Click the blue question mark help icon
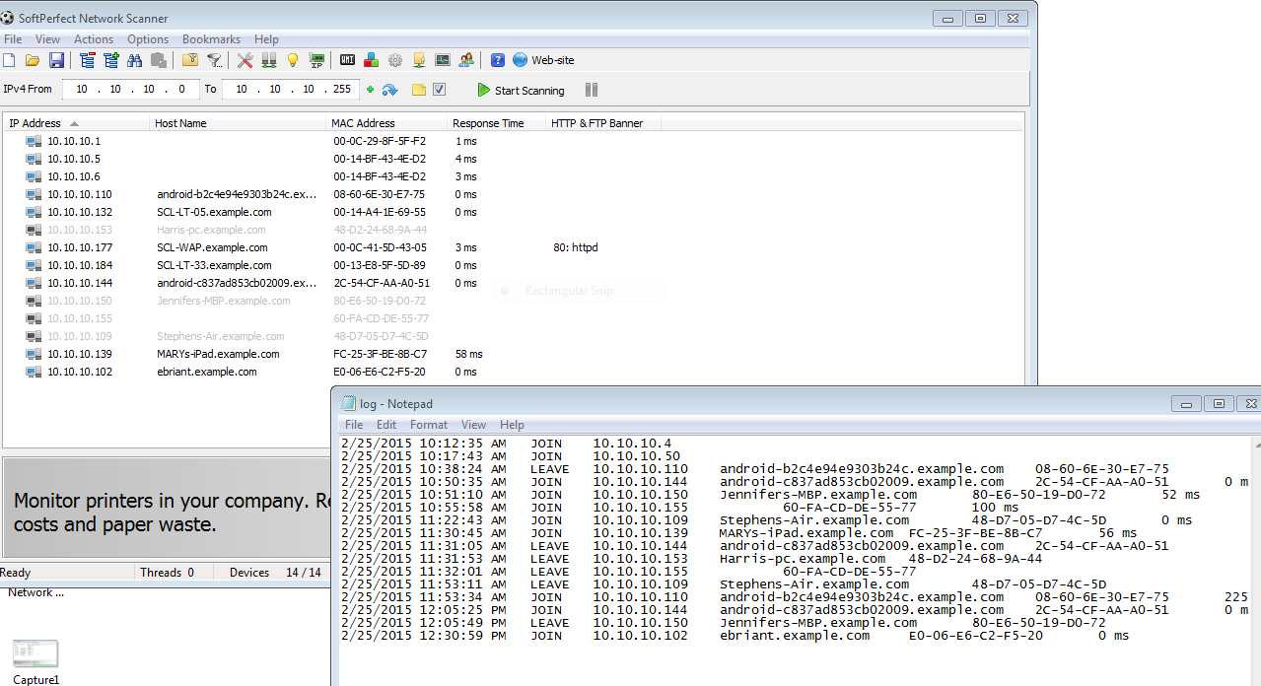 pyautogui.click(x=498, y=60)
